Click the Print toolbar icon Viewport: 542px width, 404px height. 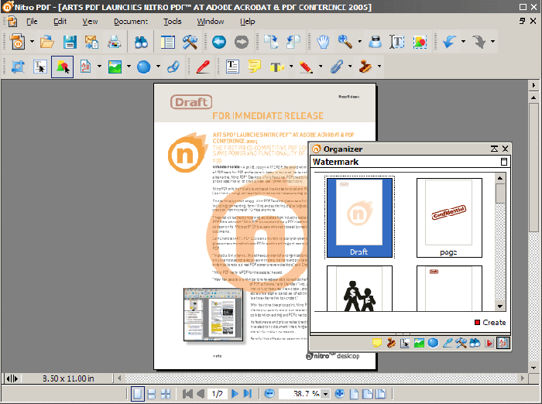click(x=115, y=42)
